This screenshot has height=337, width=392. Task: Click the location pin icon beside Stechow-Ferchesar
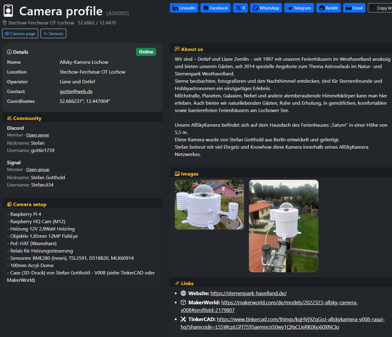pos(4,23)
